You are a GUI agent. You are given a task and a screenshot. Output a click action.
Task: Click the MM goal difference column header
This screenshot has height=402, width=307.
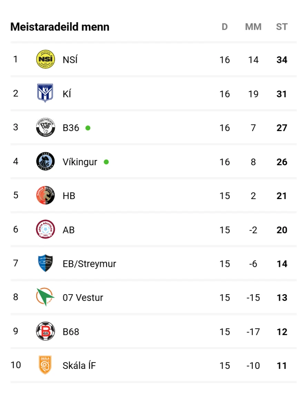click(x=253, y=27)
